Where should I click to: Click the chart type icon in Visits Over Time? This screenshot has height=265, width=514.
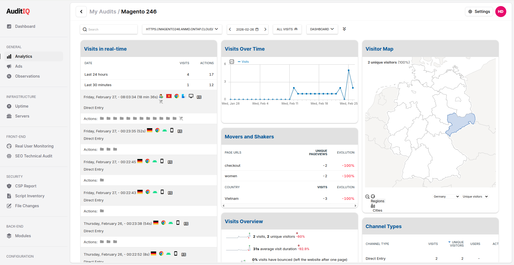(232, 62)
